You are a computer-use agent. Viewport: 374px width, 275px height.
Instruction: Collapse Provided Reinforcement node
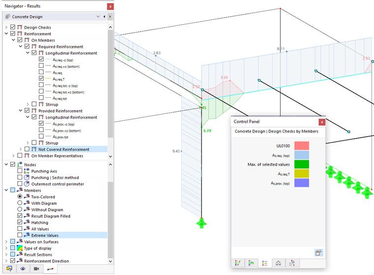pyautogui.click(x=21, y=111)
